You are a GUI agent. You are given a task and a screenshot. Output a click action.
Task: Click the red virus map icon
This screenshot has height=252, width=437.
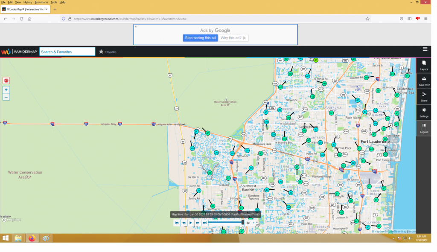tap(6, 80)
